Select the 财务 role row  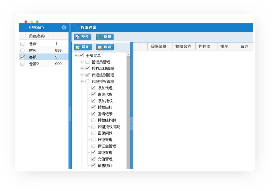(33, 51)
